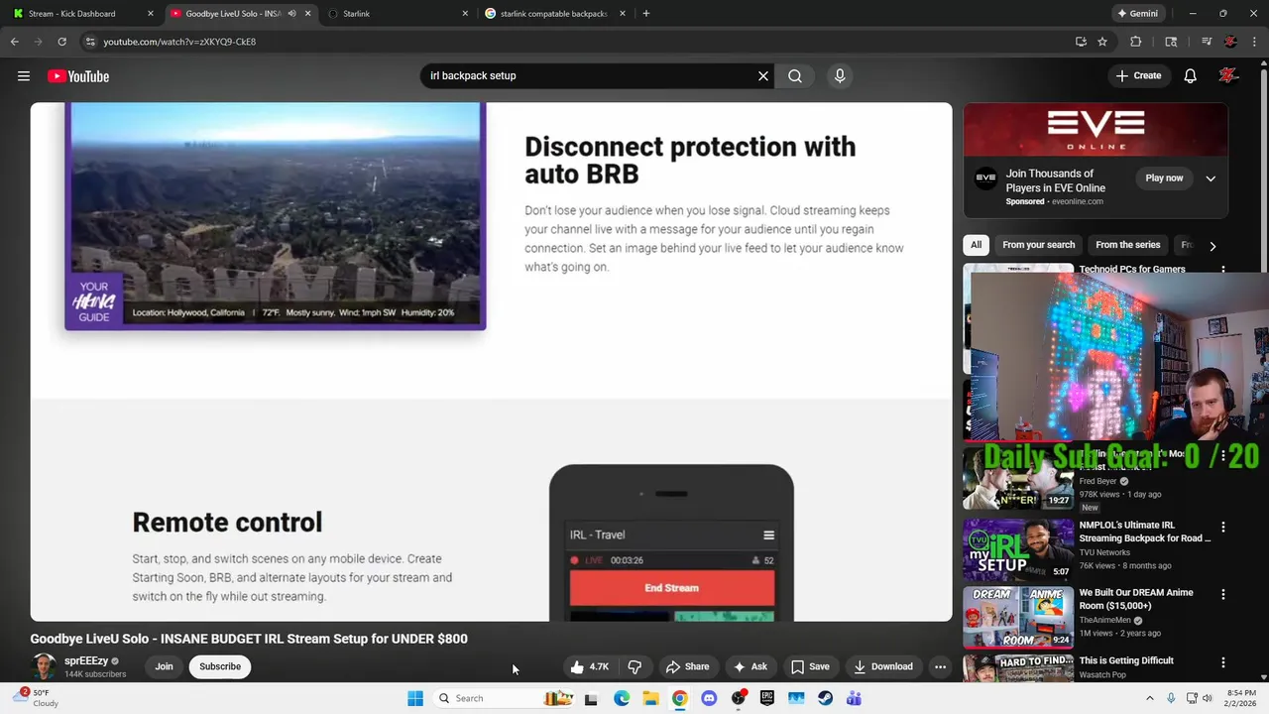
Task: Open the DREAM Anime Room thumbnail
Action: pyautogui.click(x=1018, y=616)
